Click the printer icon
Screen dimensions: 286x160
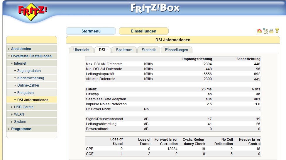point(271,31)
